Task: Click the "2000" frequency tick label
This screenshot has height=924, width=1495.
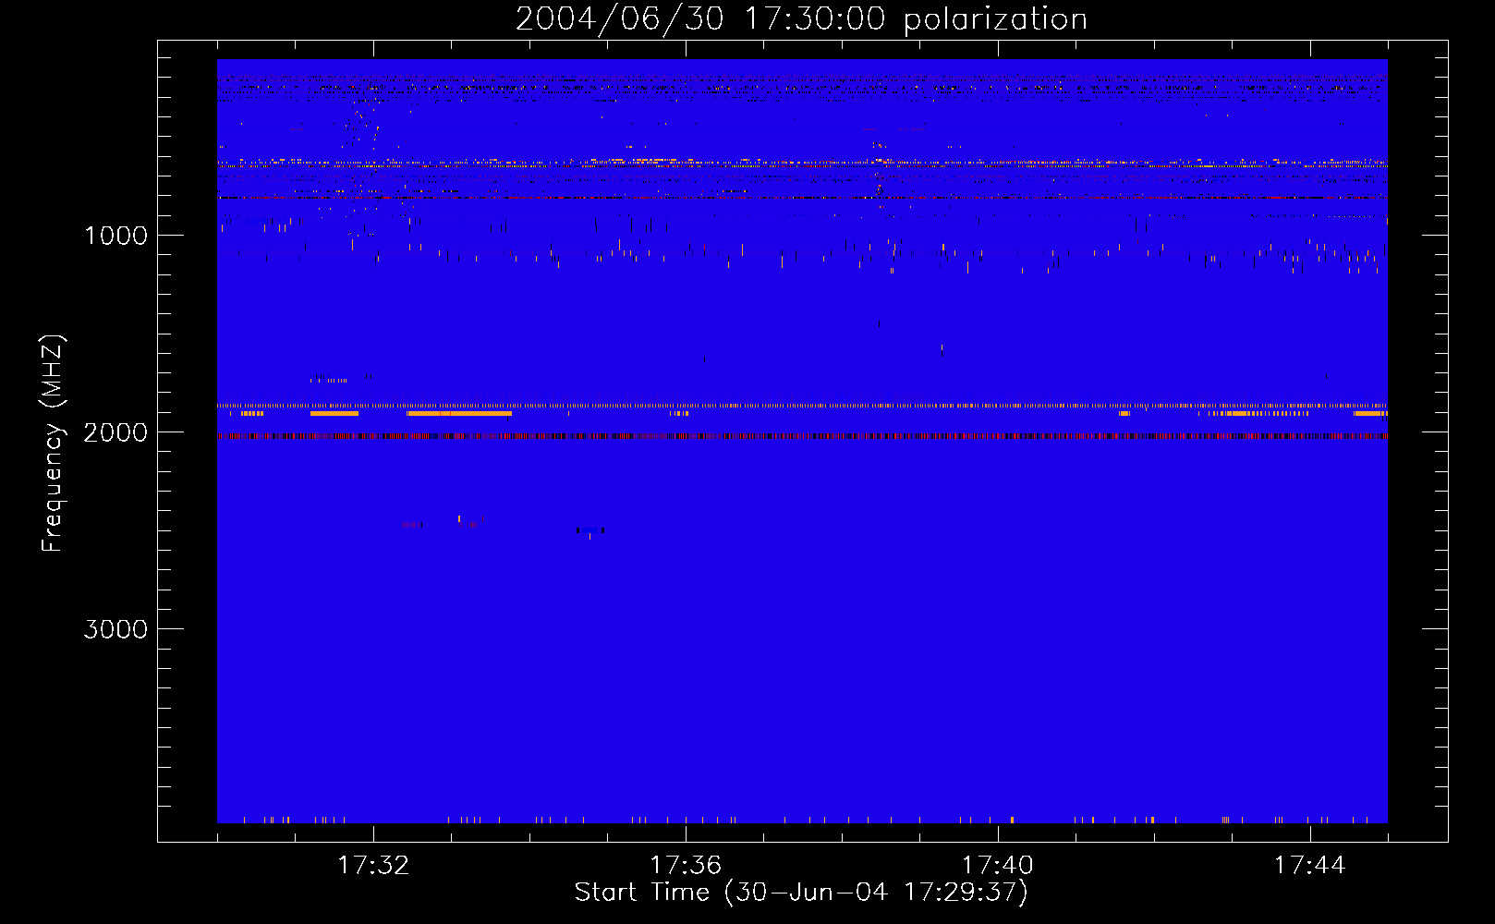Action: [115, 432]
